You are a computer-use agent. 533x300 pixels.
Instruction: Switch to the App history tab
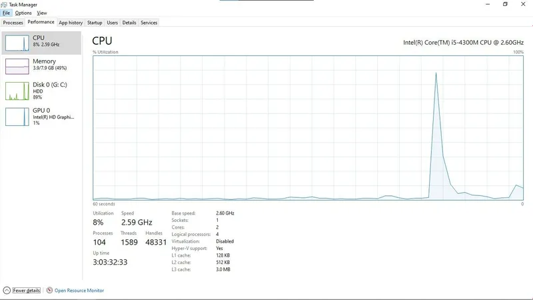(x=71, y=23)
